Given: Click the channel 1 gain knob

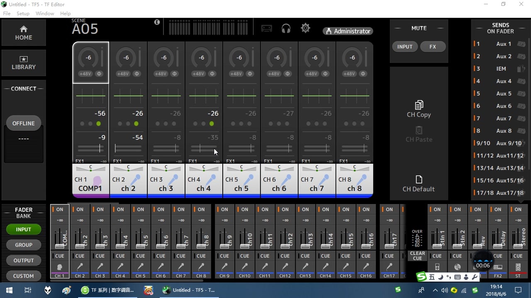Looking at the screenshot, I should (x=88, y=58).
